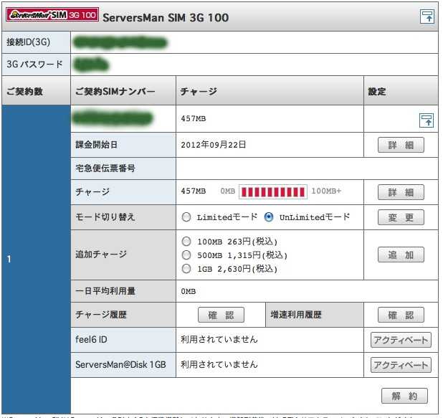The image size is (443, 418).
Task: Click the 2012年09月22日 date text
Action: [214, 145]
